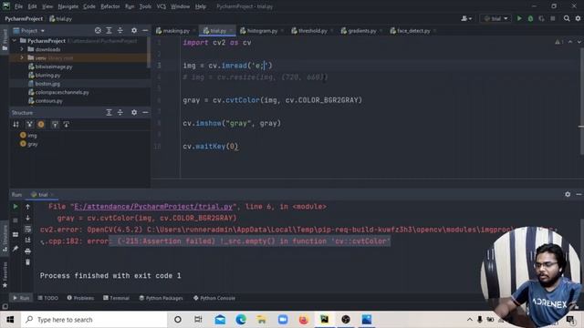Open Structure panel gear options

[134, 112]
